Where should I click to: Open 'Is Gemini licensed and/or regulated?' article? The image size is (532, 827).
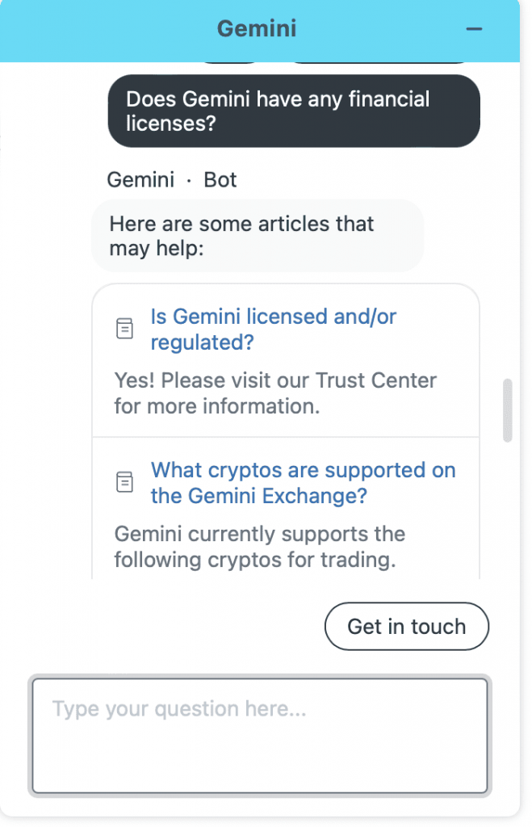(273, 330)
